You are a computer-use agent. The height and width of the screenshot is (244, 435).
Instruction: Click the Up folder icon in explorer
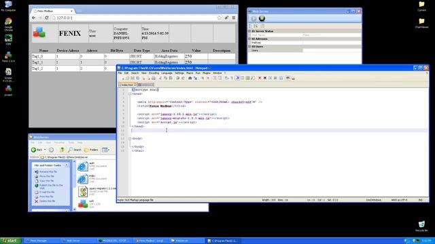point(62,150)
